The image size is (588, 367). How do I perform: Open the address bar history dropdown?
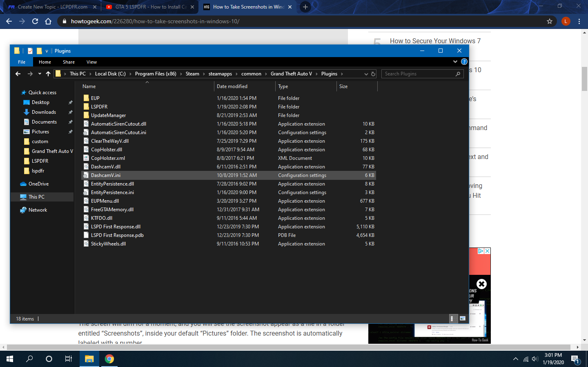[x=366, y=74]
